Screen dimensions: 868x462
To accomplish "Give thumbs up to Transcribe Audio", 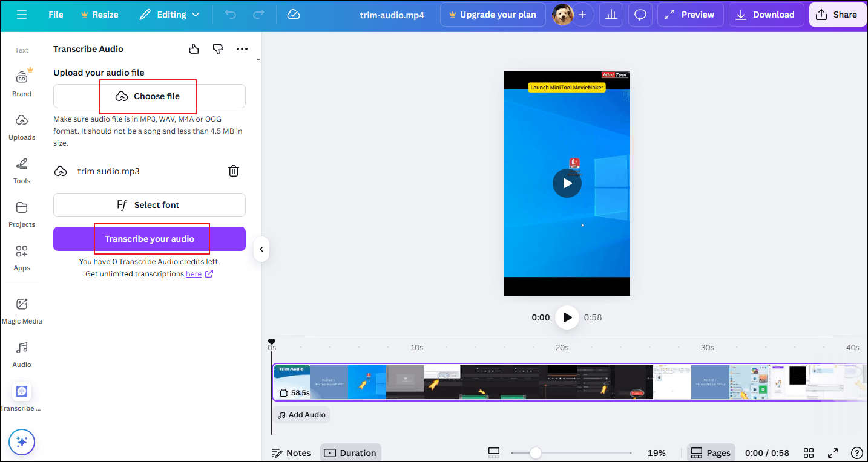I will pyautogui.click(x=194, y=49).
